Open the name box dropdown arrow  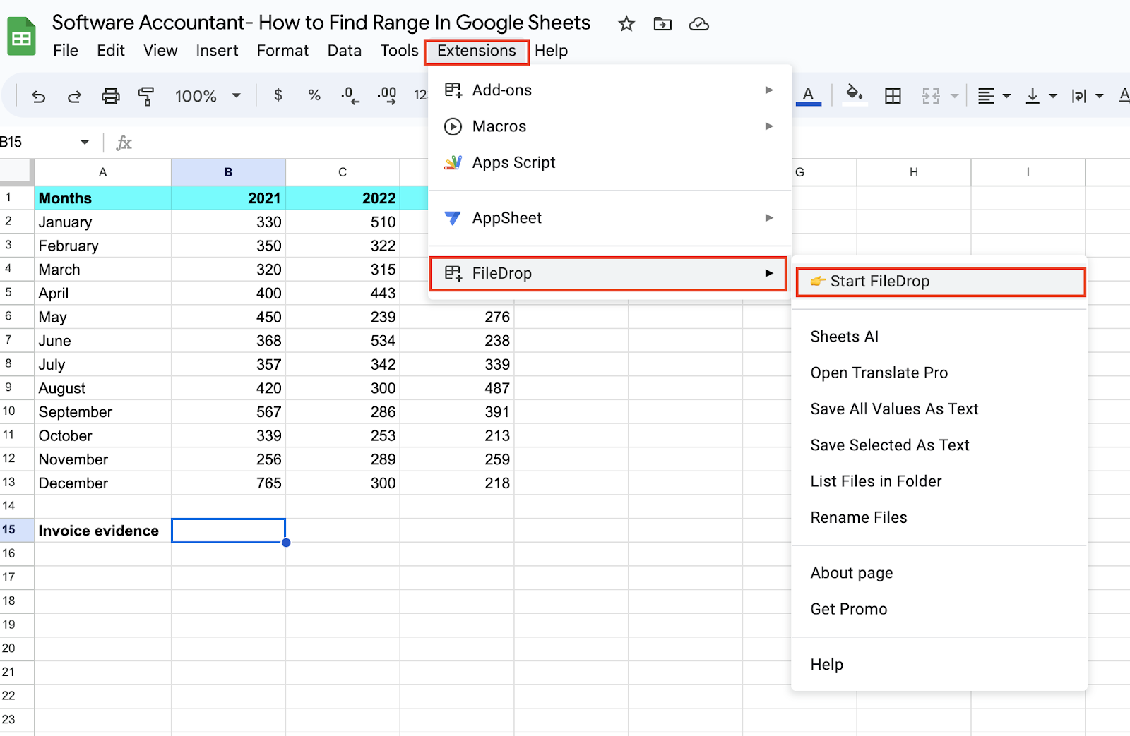point(85,143)
